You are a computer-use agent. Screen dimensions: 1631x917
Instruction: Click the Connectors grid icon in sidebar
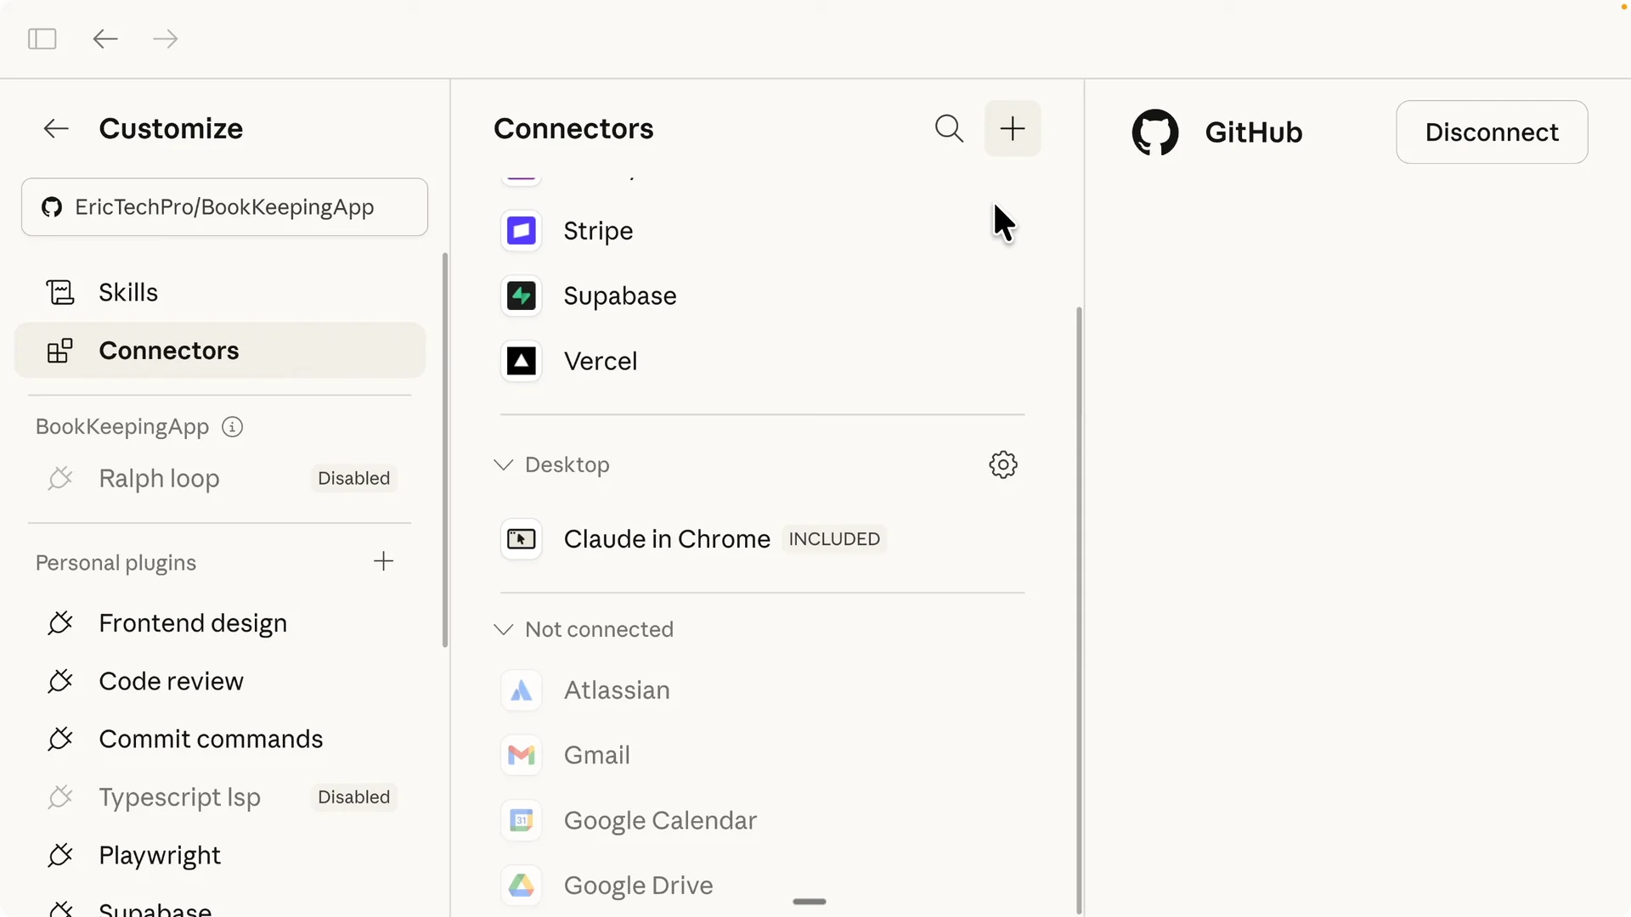pyautogui.click(x=59, y=351)
